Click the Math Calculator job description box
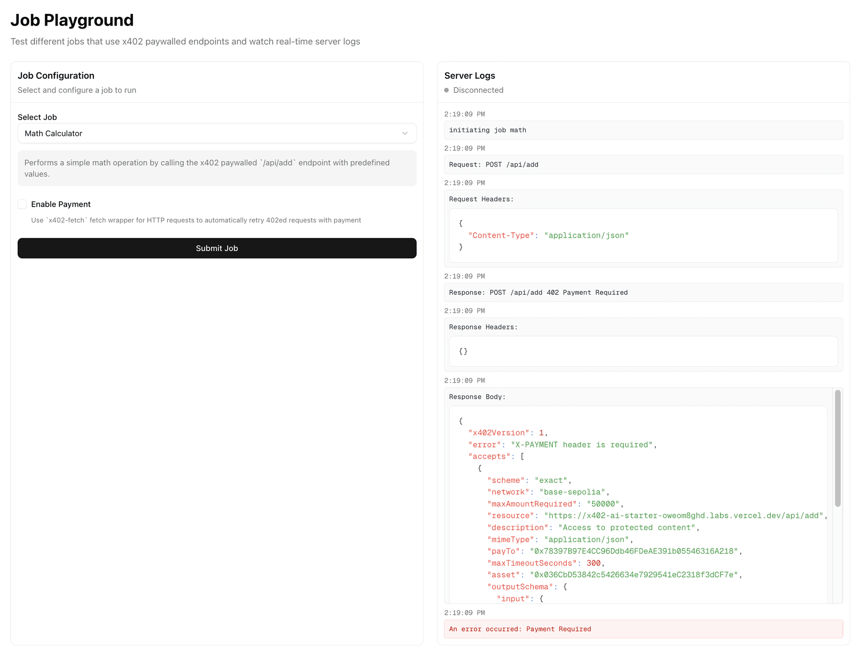 pos(216,168)
